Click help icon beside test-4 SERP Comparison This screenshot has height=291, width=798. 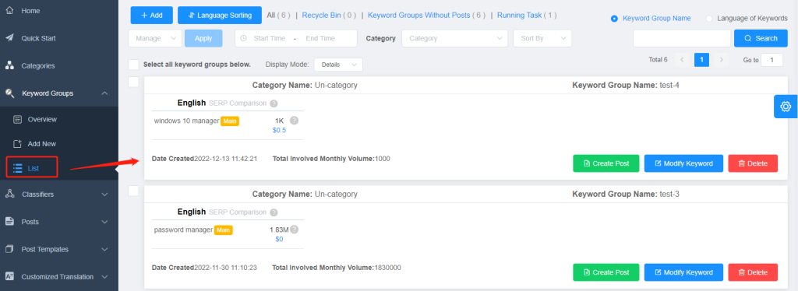click(274, 103)
